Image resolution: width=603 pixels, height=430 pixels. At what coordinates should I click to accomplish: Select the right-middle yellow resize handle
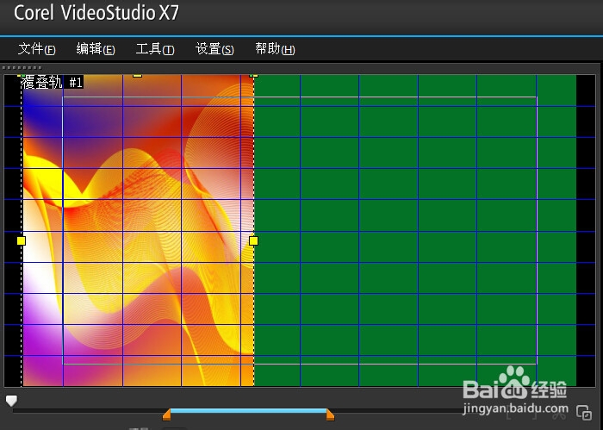[253, 240]
